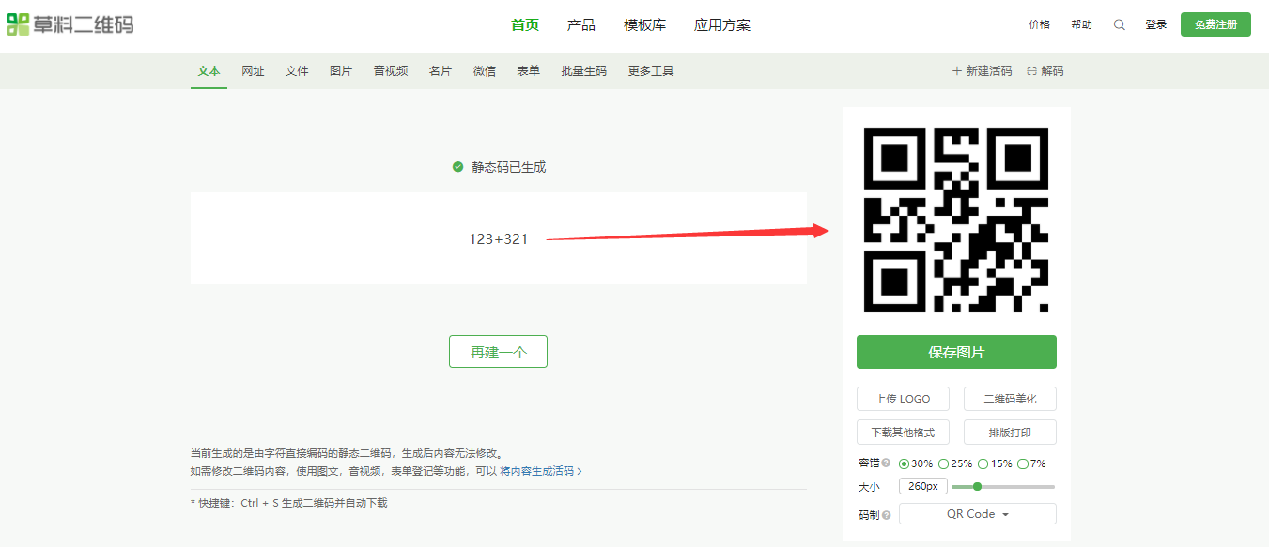This screenshot has height=547, width=1269.
Task: Click the 再建一个 button
Action: tap(498, 352)
